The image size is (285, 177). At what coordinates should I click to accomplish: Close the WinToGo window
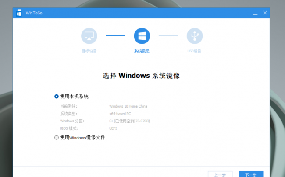[x=265, y=13]
